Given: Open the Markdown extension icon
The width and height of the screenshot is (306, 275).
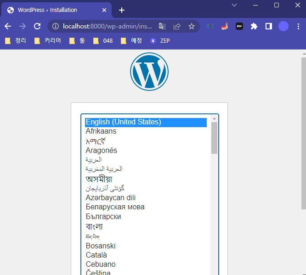Looking at the screenshot, I should [x=239, y=26].
